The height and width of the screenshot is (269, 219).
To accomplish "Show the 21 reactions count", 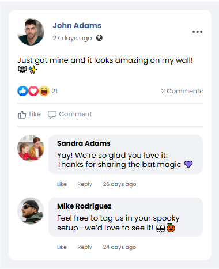I will pyautogui.click(x=55, y=91).
